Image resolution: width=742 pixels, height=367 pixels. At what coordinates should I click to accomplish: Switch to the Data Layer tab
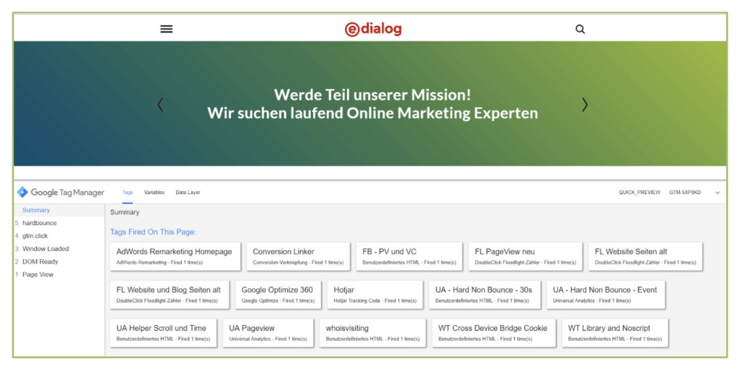coord(188,193)
